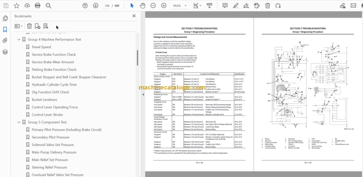Open Service Brake Wear Amount bookmark

[x=53, y=62]
